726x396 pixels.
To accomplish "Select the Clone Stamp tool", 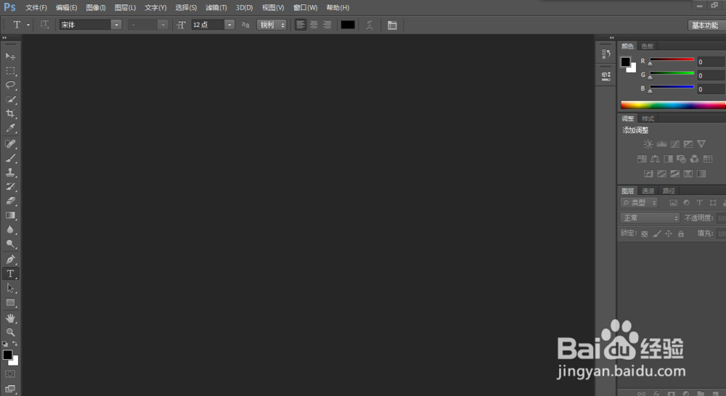I will tap(10, 173).
